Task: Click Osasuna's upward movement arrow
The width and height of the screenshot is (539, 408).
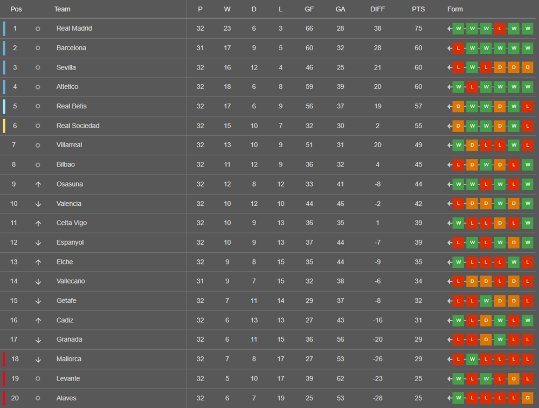Action: point(38,184)
